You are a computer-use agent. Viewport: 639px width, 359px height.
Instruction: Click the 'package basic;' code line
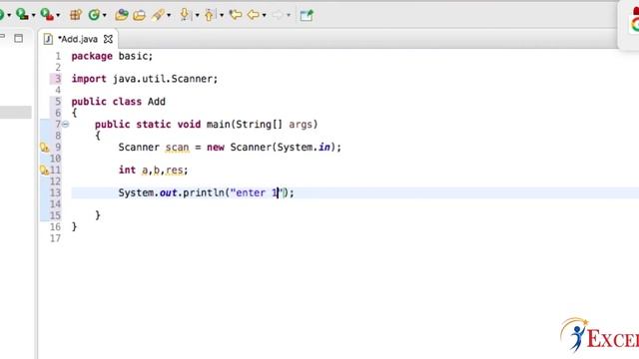coord(112,56)
